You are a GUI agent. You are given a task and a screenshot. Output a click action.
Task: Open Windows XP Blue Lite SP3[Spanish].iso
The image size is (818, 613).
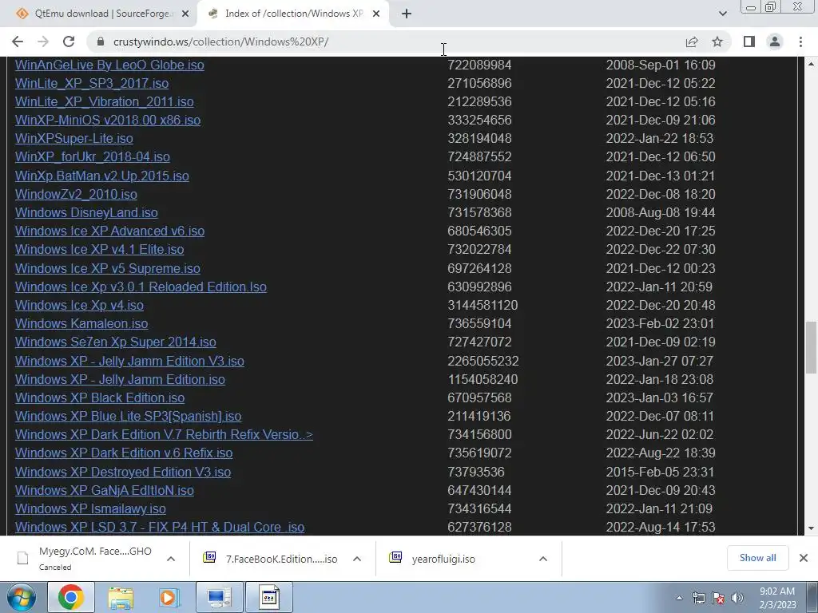[x=129, y=416]
